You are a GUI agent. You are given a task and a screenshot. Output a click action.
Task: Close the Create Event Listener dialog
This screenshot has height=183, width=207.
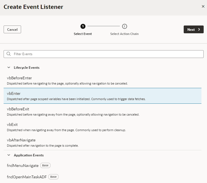pyautogui.click(x=203, y=6)
